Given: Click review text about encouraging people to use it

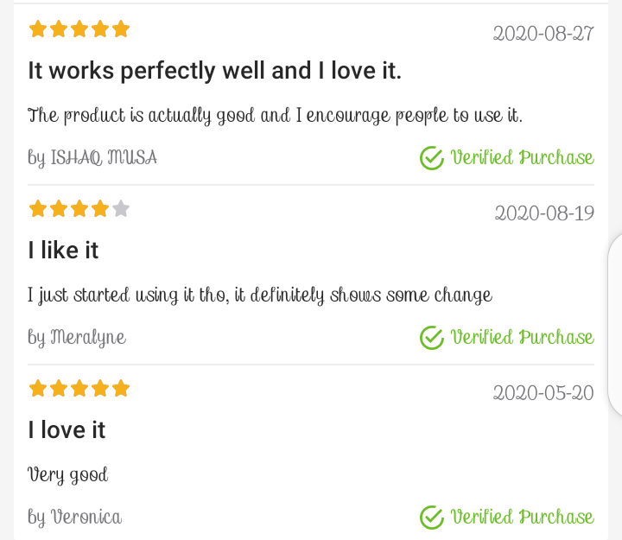Looking at the screenshot, I should (275, 116).
